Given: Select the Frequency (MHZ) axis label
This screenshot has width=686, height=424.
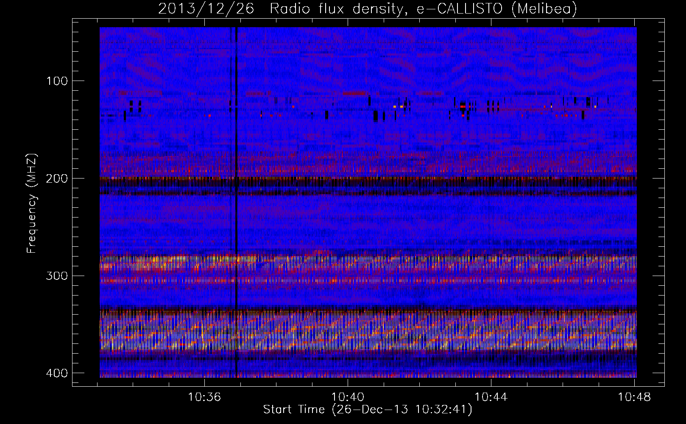Looking at the screenshot, I should click(32, 204).
